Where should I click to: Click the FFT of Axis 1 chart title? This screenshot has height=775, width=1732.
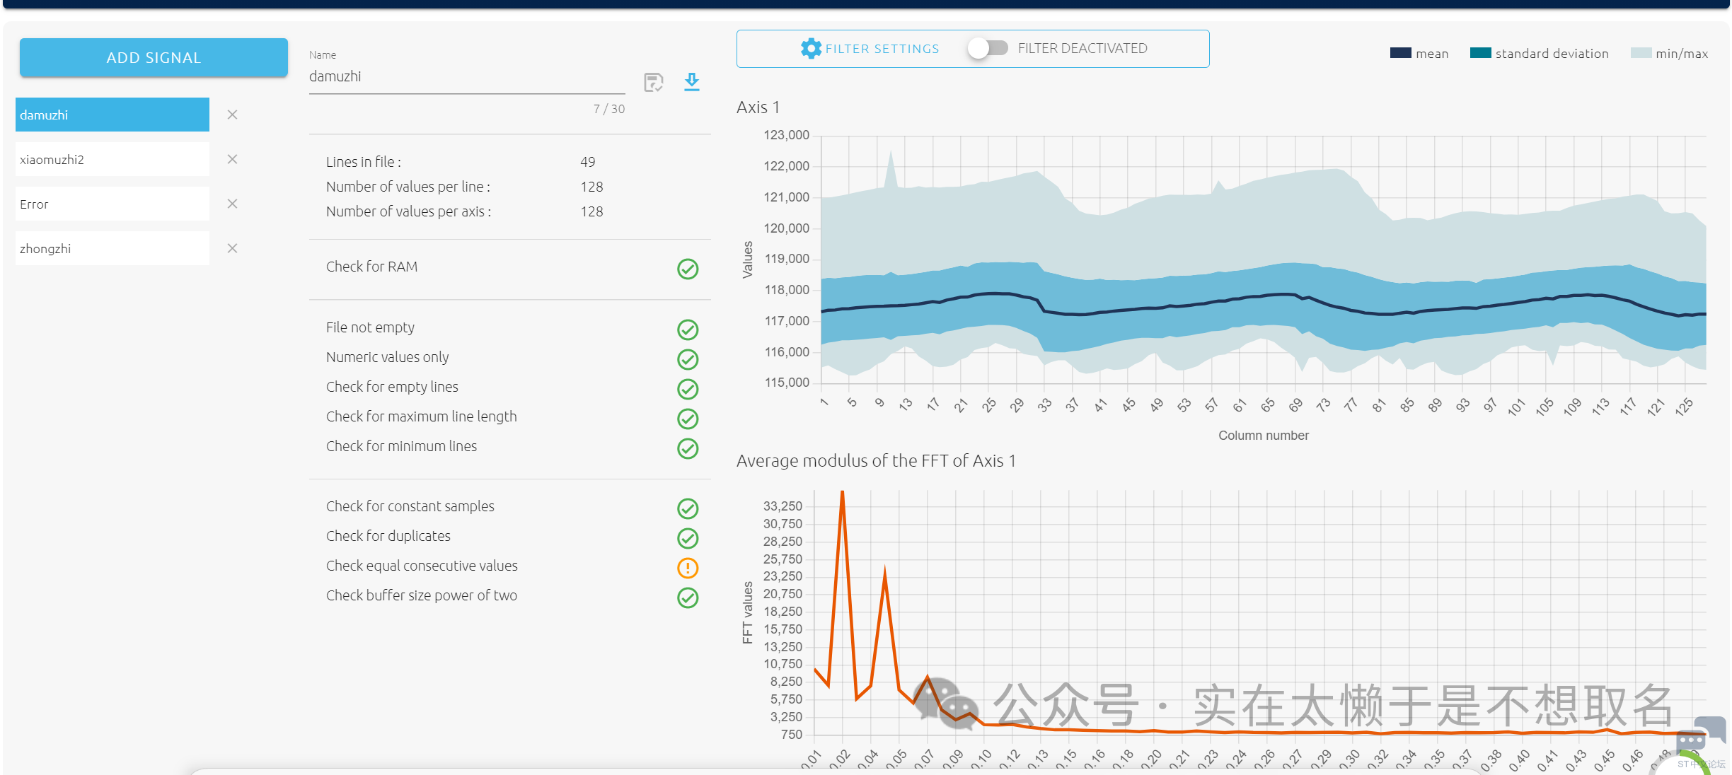pyautogui.click(x=876, y=461)
